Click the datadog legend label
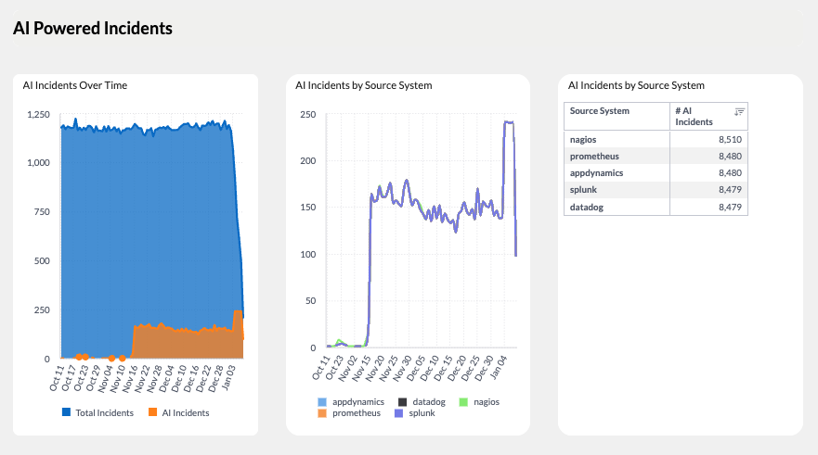The height and width of the screenshot is (455, 818). point(429,402)
